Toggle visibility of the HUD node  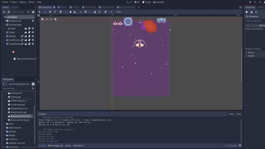33,29
